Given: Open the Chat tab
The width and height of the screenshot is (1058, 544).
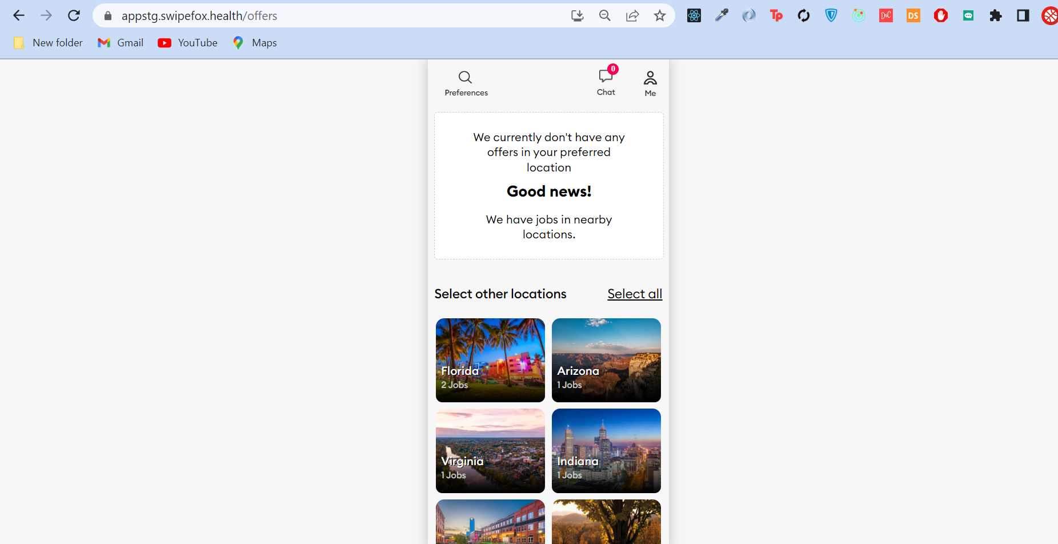Looking at the screenshot, I should (x=606, y=82).
